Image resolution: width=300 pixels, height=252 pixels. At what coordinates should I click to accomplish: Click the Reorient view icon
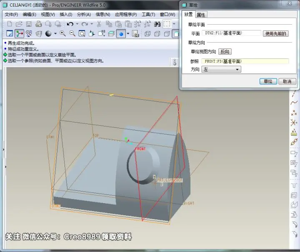pyautogui.click(x=92, y=34)
